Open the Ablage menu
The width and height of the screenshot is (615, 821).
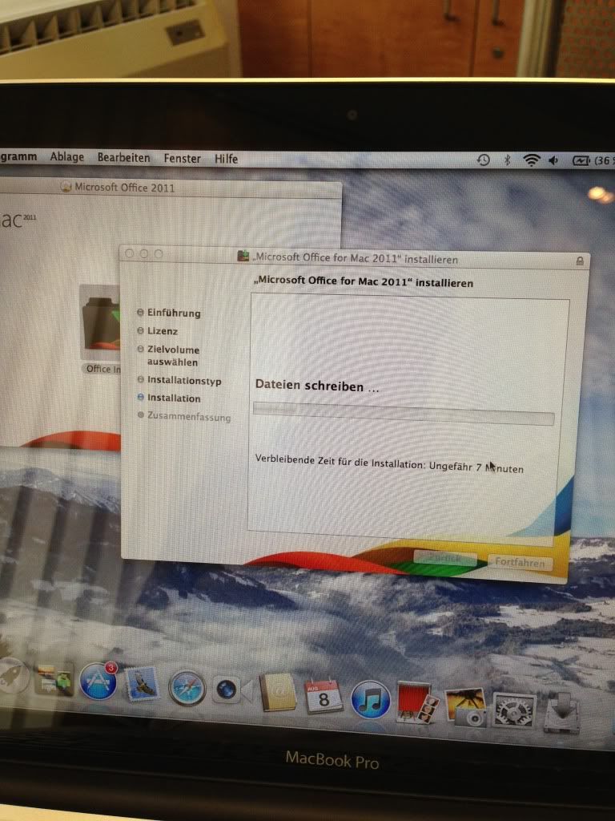tap(67, 156)
